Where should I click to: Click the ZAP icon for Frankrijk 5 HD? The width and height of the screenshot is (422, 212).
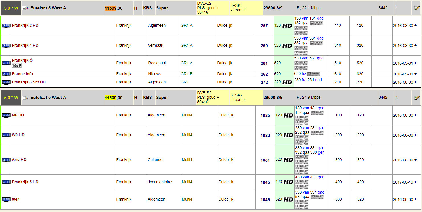[x=6, y=182]
